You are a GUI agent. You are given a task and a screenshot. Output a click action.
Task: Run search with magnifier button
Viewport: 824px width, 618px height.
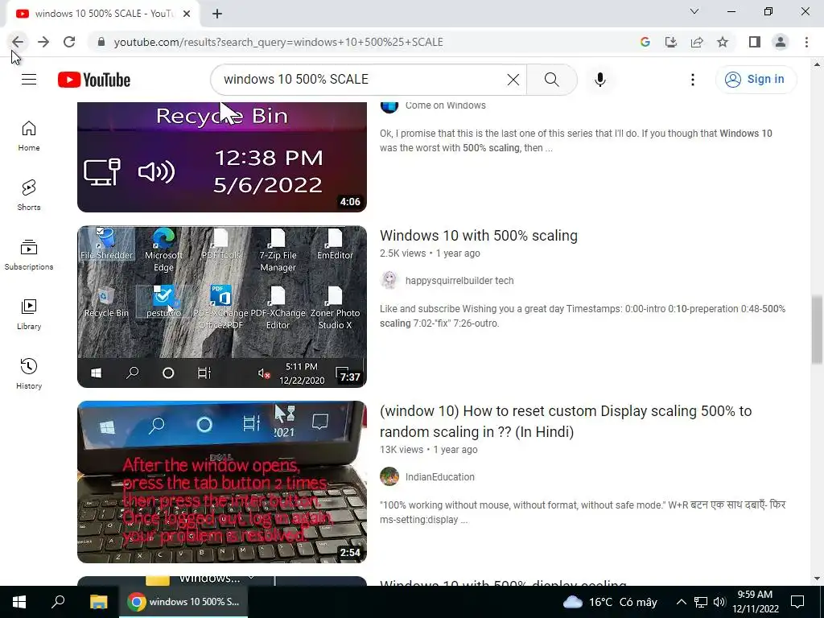tap(552, 80)
